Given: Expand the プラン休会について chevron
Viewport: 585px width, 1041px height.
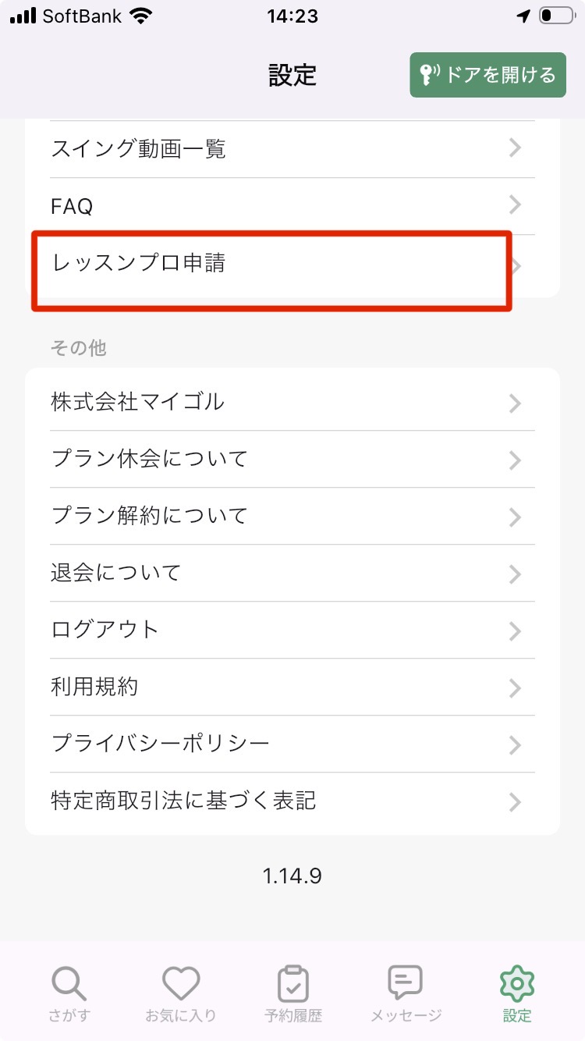Looking at the screenshot, I should coord(515,460).
